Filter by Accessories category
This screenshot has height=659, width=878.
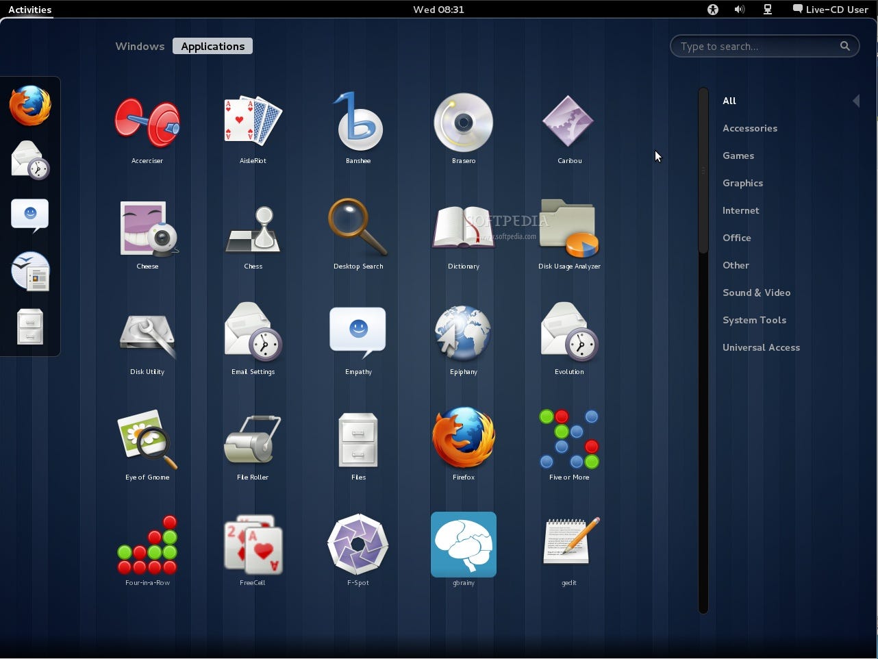(x=750, y=128)
